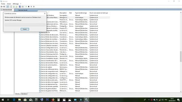The image size is (182, 102).
Task: Open the Fichier menu
Action: (3, 4)
